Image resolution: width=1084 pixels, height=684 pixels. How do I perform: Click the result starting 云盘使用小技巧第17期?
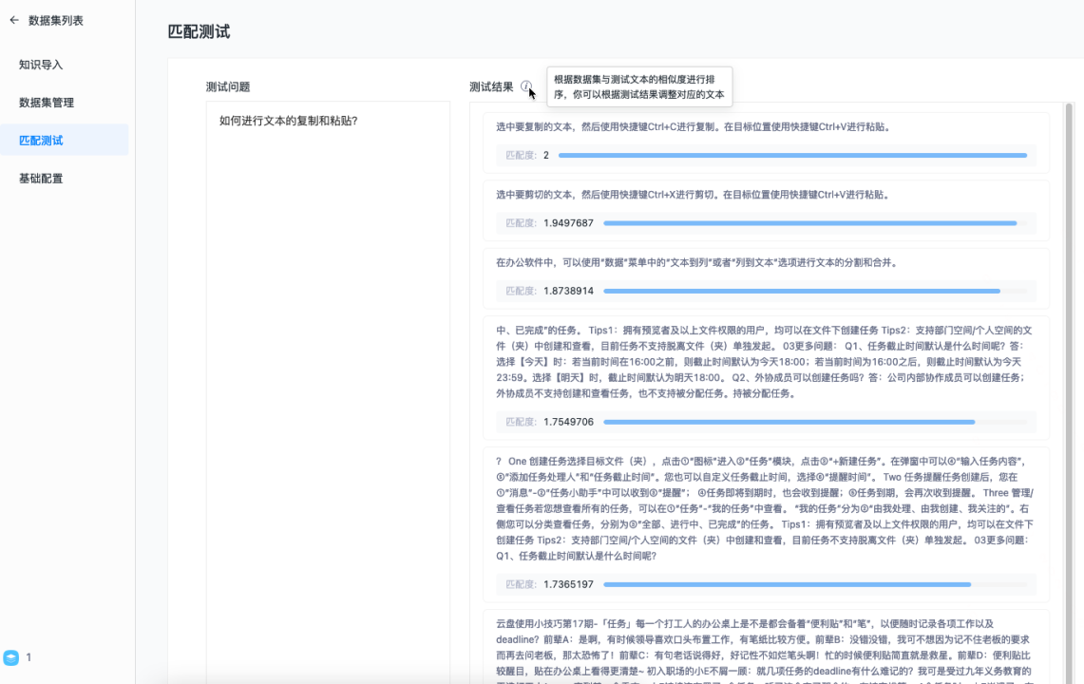pyautogui.click(x=765, y=650)
